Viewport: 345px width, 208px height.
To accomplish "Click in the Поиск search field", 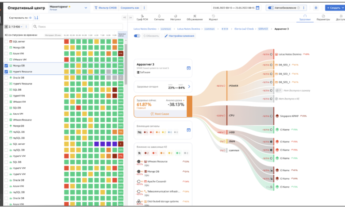I will [77, 27].
